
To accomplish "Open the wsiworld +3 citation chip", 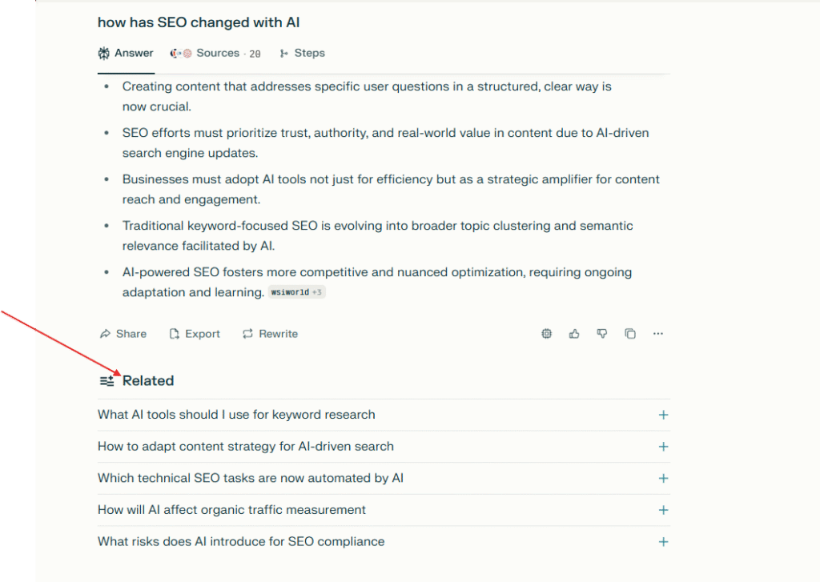I will (x=296, y=293).
